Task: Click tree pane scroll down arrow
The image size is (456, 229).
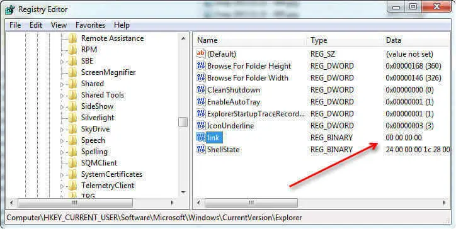Action: click(183, 192)
